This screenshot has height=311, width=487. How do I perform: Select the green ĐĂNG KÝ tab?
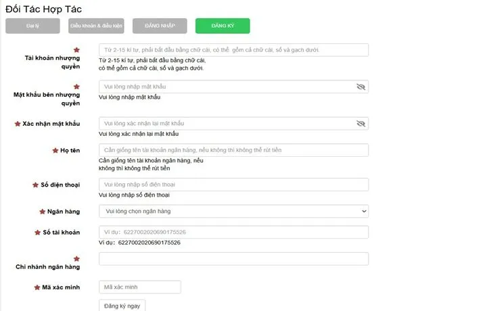pos(223,26)
